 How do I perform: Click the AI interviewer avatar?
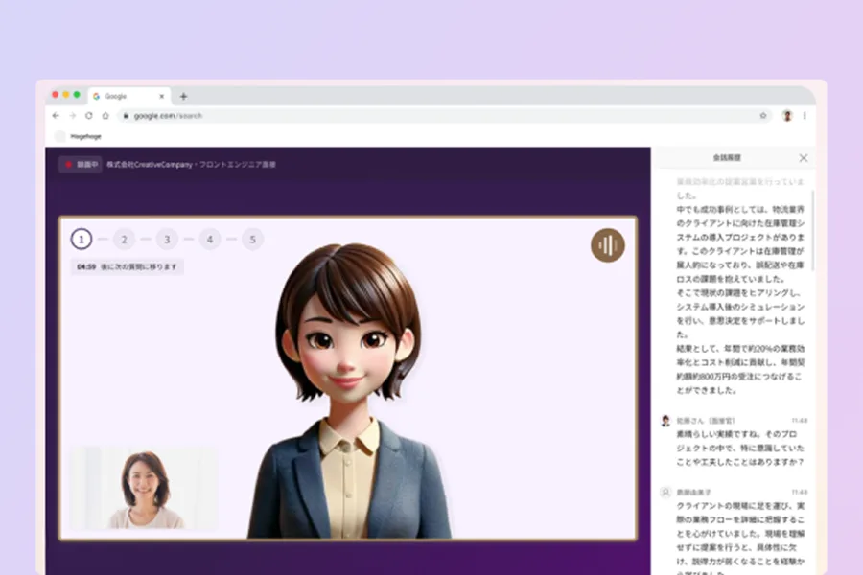[x=350, y=390]
